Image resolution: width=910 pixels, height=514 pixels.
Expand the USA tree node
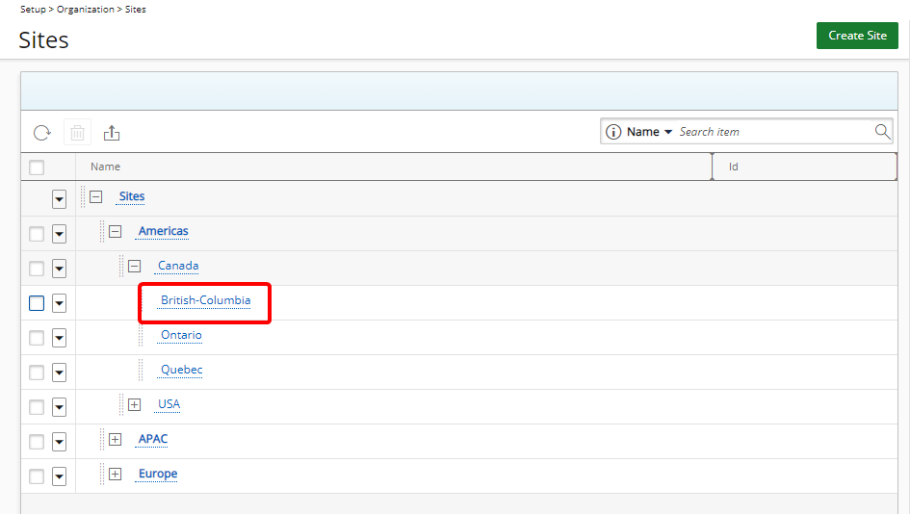click(x=135, y=404)
